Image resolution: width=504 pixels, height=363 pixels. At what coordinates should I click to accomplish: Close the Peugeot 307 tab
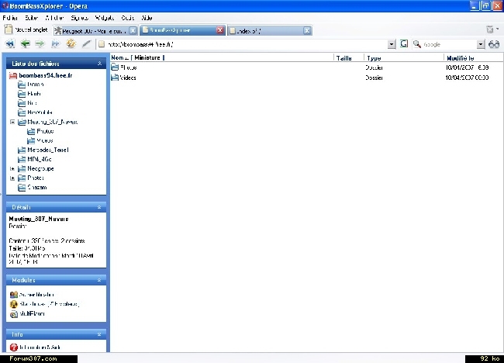(133, 30)
